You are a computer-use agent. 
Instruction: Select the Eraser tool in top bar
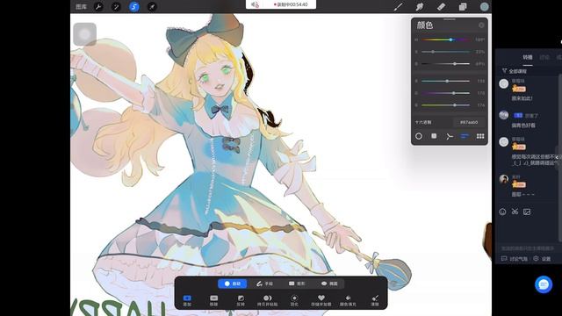pyautogui.click(x=441, y=7)
